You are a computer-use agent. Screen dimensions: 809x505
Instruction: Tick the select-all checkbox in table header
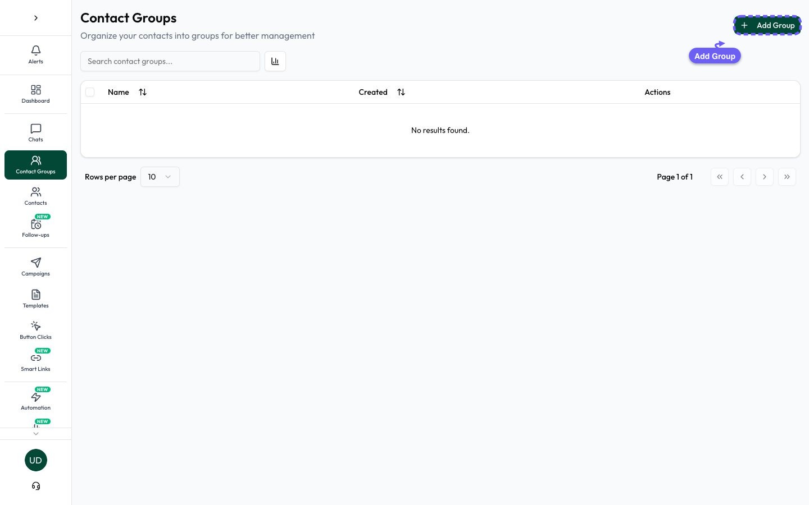tap(90, 92)
